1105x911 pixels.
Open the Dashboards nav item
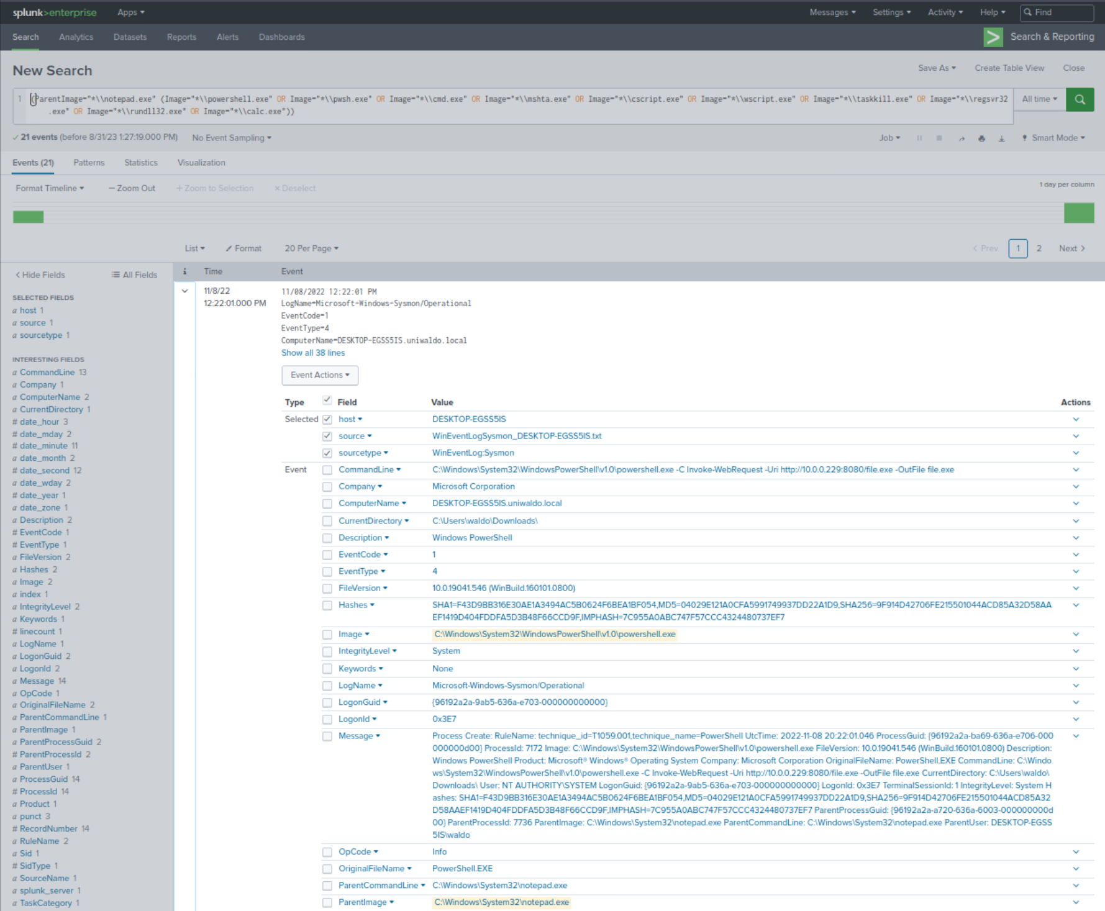(x=282, y=37)
